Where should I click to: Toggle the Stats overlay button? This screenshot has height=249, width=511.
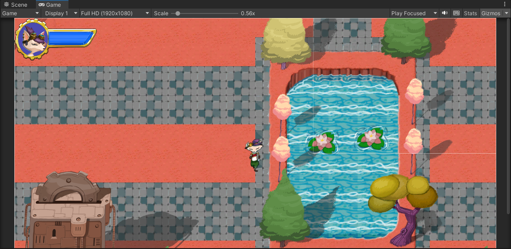[x=470, y=13]
